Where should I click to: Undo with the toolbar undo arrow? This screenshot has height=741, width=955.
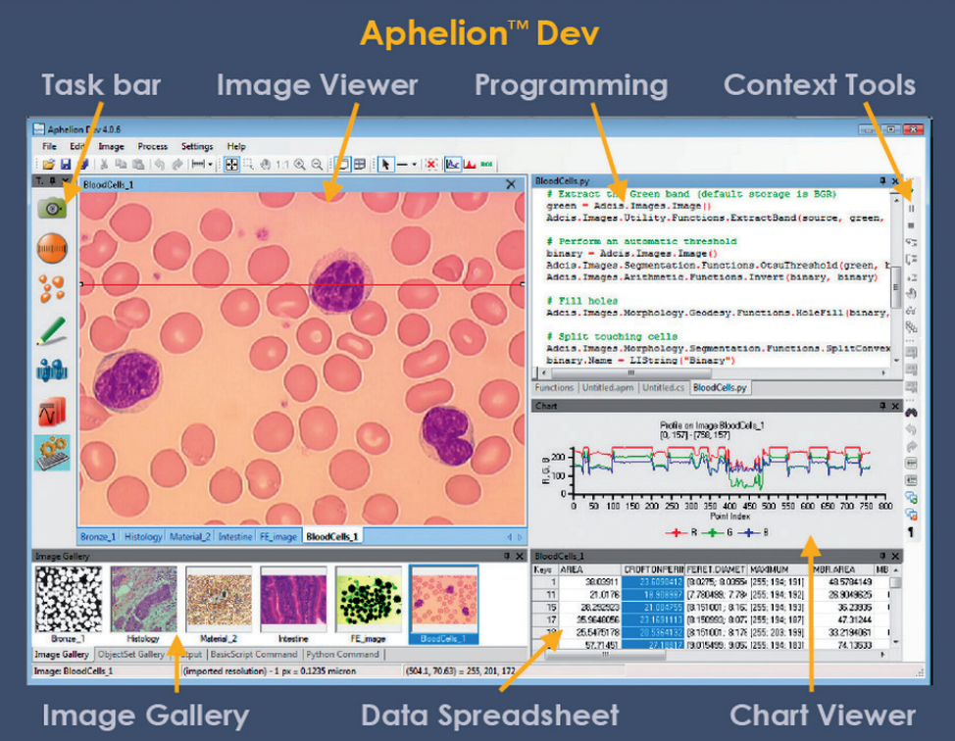(160, 165)
